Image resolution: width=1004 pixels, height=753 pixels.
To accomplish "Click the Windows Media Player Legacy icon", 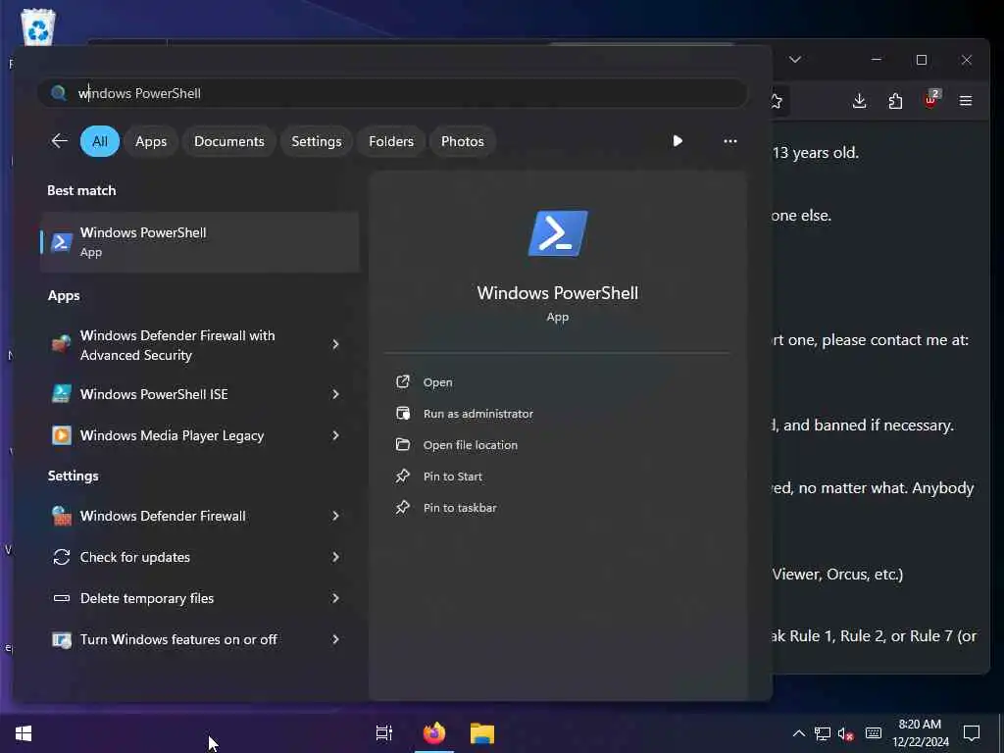I will pyautogui.click(x=62, y=435).
